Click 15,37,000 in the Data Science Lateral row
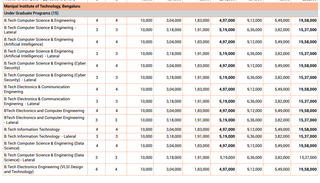This screenshot has width=320, height=183. point(308,157)
